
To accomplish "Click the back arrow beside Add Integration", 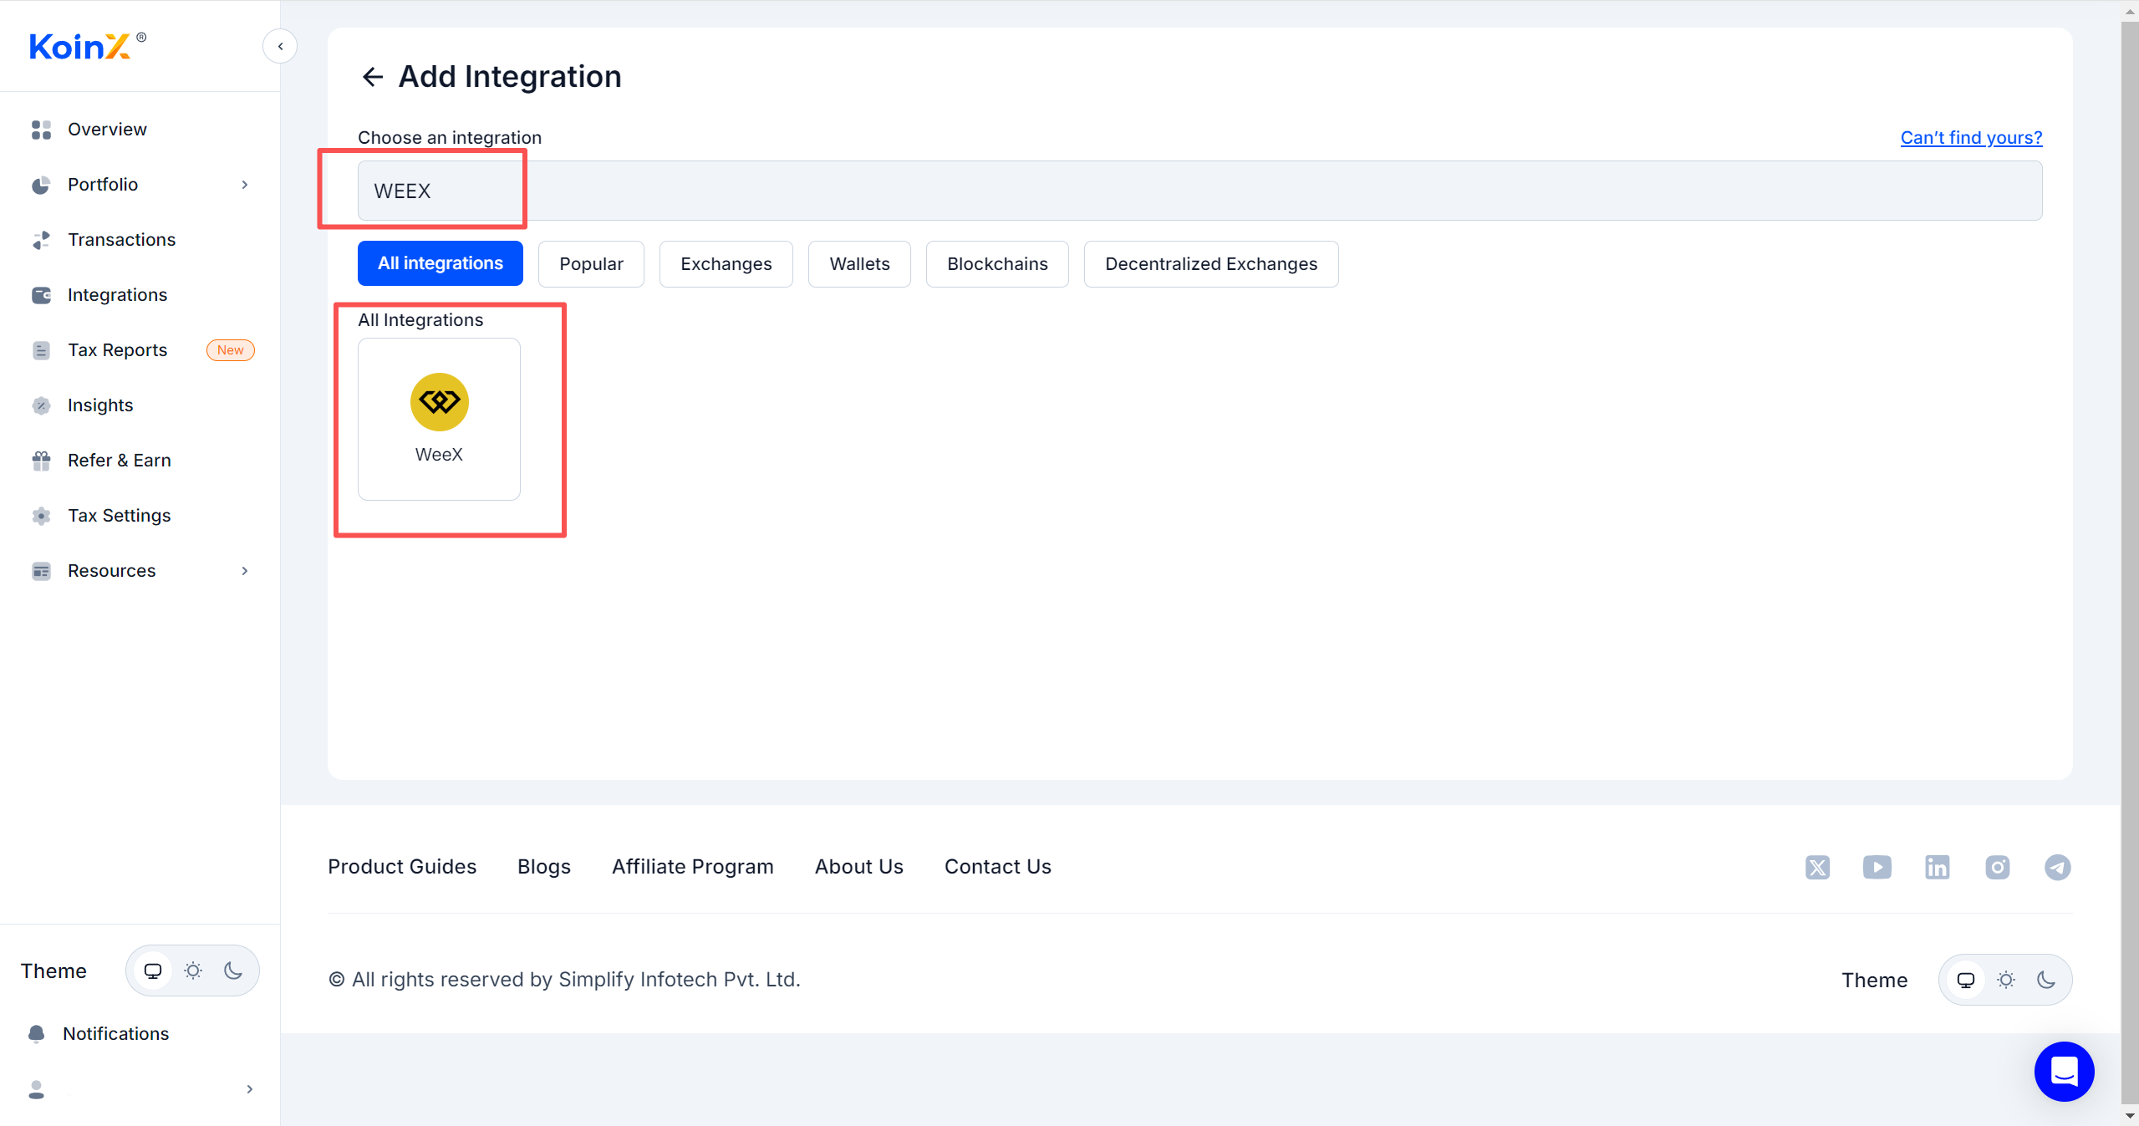I will (x=372, y=77).
